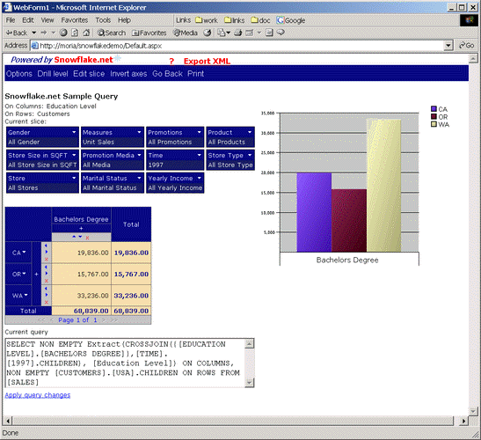
Task: Click the WA row right blue arrow
Action: click(47, 295)
